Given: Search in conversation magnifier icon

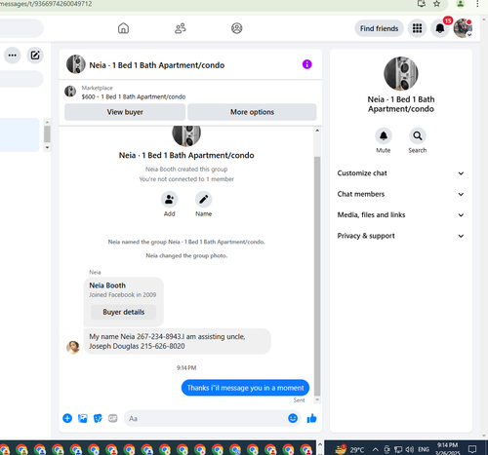Looking at the screenshot, I should 418,135.
